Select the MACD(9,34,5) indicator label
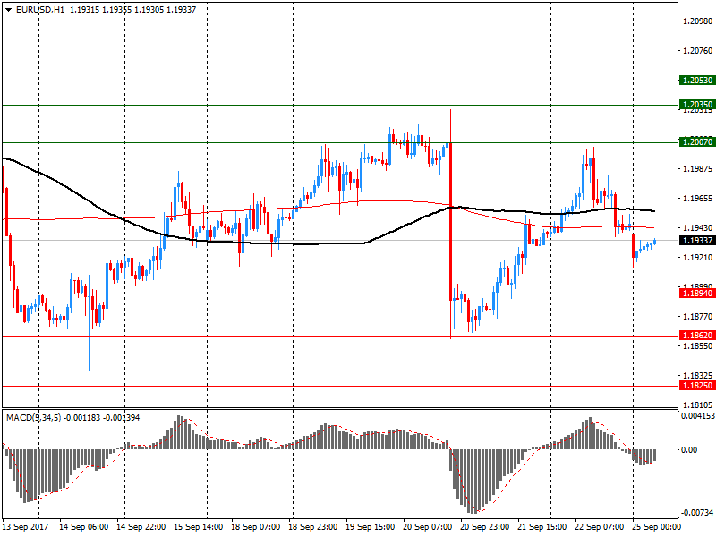Viewport: 716px width, 537px height. [x=33, y=418]
